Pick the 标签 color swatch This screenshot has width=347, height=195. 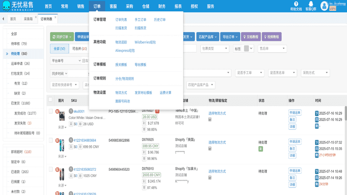click(246, 49)
